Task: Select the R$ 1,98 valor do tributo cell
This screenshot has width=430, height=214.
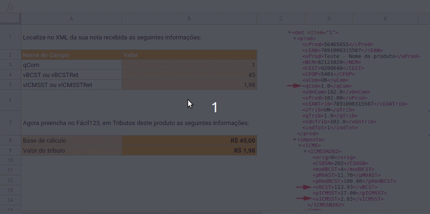Action: tap(189, 151)
